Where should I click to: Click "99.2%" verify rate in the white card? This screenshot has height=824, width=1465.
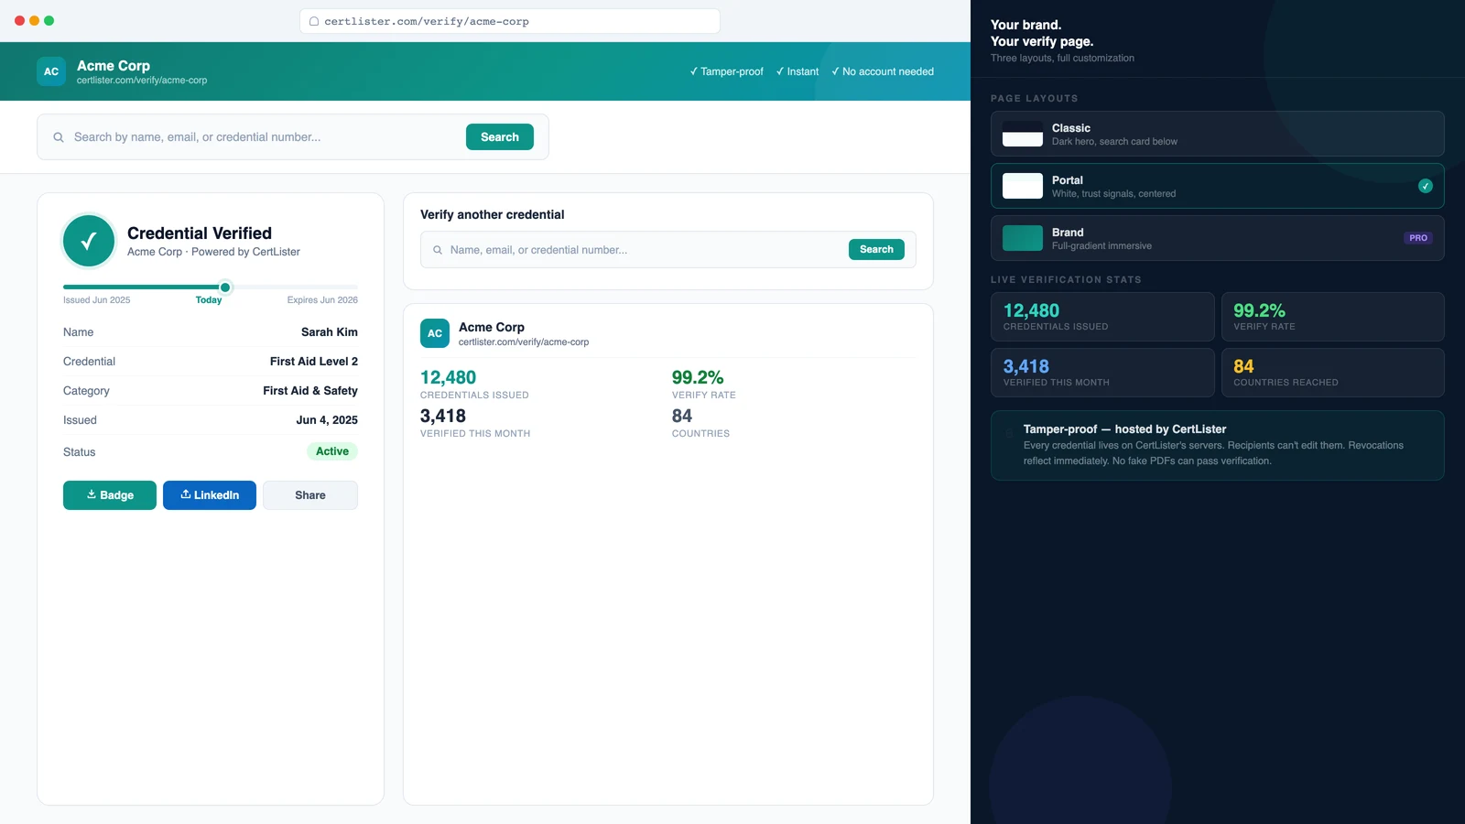coord(698,377)
